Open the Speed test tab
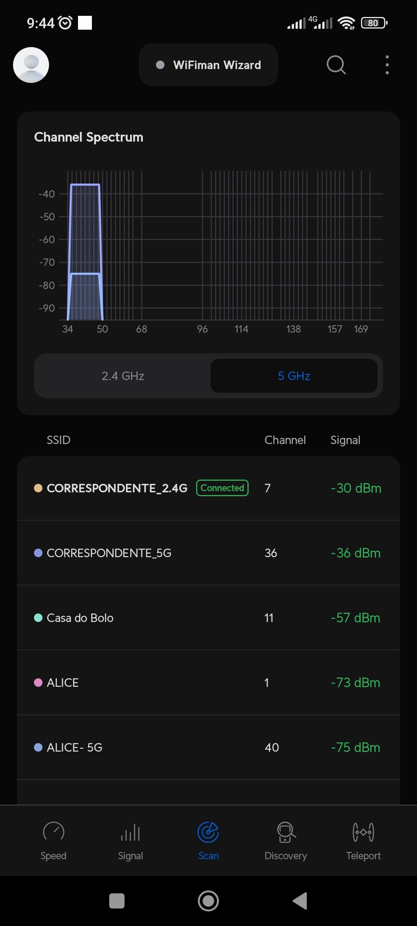 53,840
